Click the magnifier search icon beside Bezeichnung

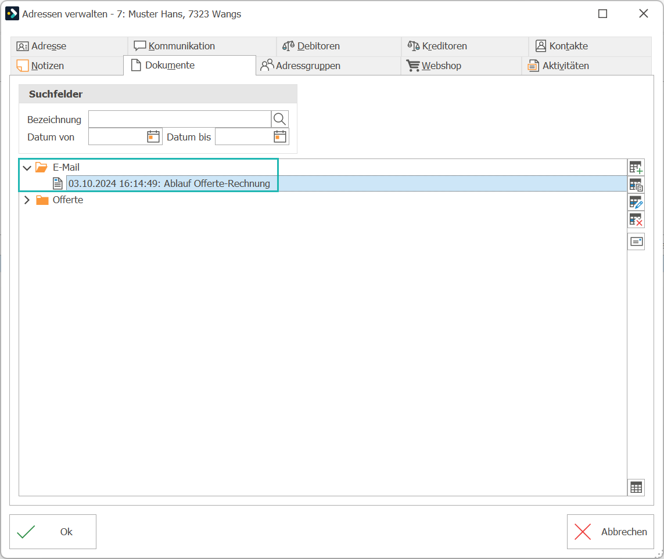279,120
